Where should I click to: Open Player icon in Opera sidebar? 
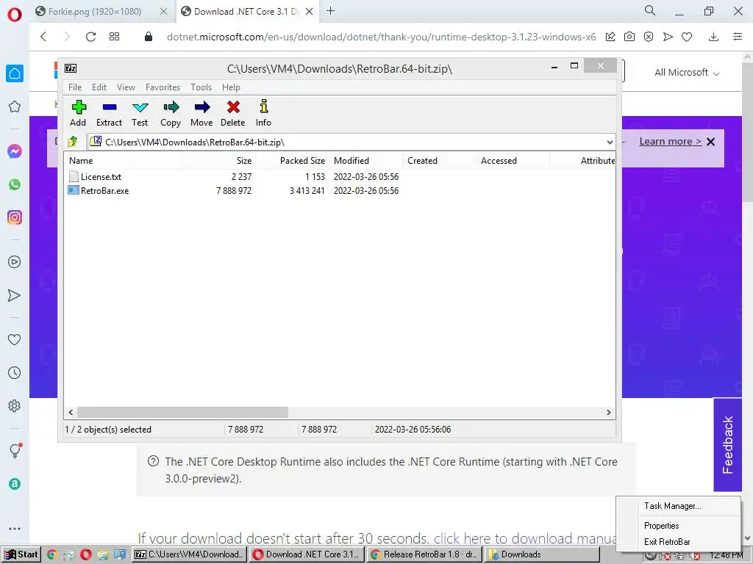click(x=15, y=262)
